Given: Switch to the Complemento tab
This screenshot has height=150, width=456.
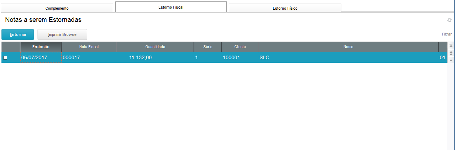Looking at the screenshot, I should pos(57,8).
